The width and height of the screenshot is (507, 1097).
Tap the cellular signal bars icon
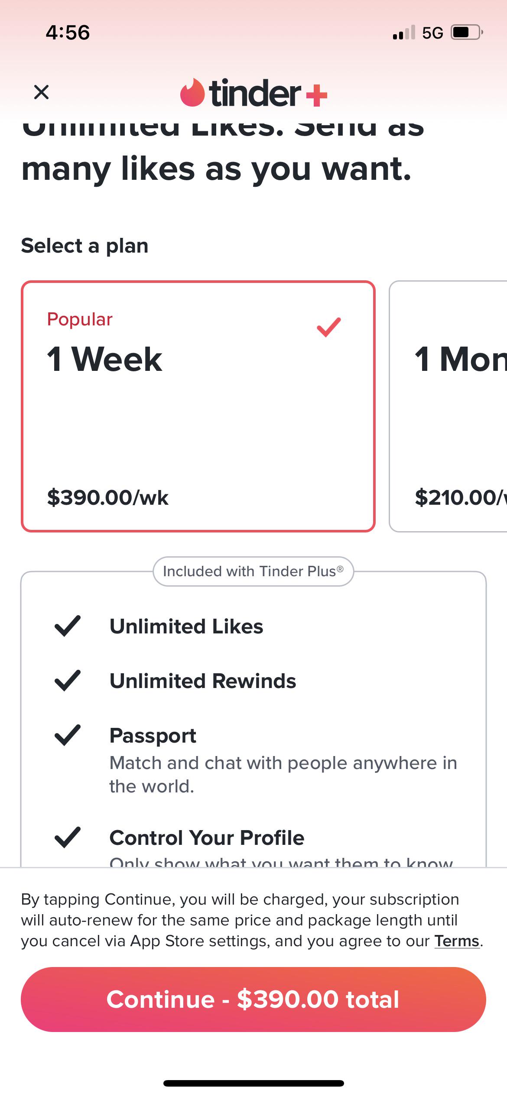(x=403, y=32)
